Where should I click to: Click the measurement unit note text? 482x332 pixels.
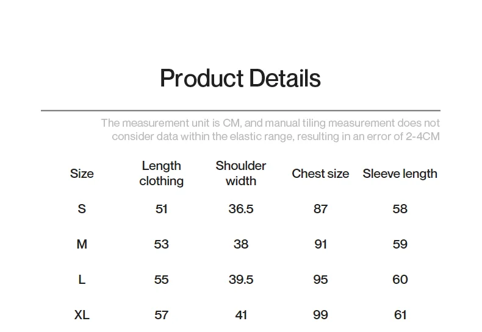(x=270, y=130)
